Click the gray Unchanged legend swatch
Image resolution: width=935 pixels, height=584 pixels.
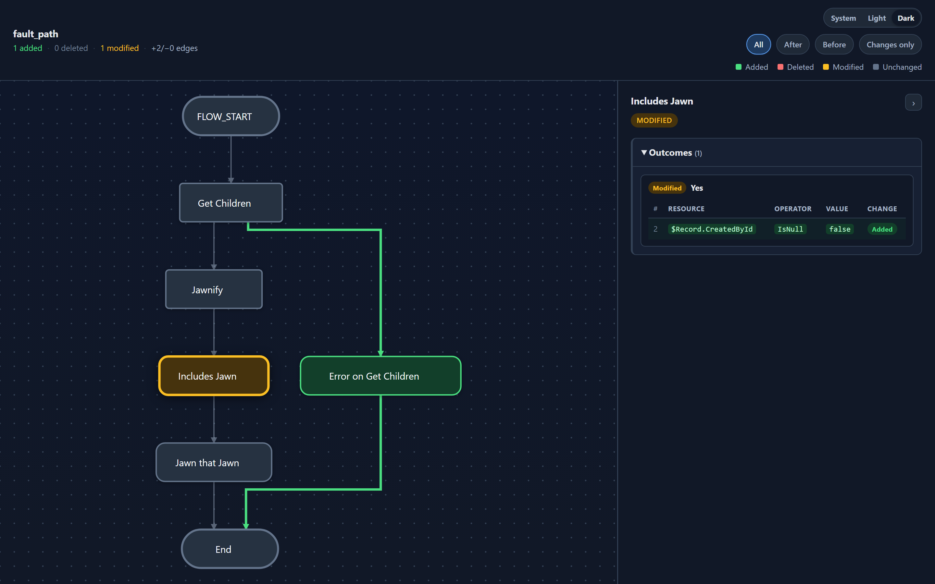click(x=876, y=67)
